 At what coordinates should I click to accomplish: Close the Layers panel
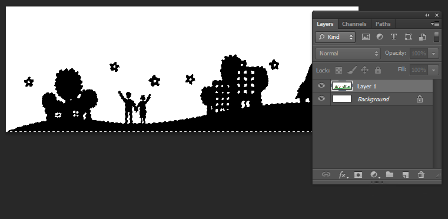coord(437,15)
